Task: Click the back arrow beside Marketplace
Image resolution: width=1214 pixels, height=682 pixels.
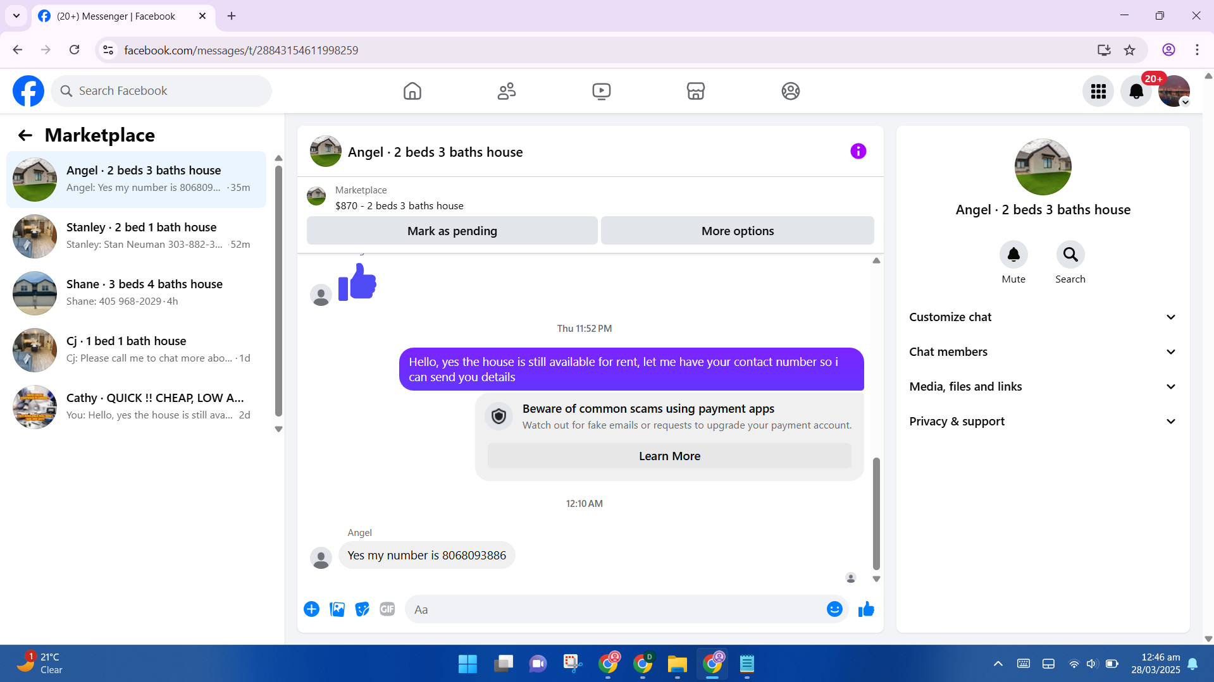Action: pyautogui.click(x=25, y=135)
